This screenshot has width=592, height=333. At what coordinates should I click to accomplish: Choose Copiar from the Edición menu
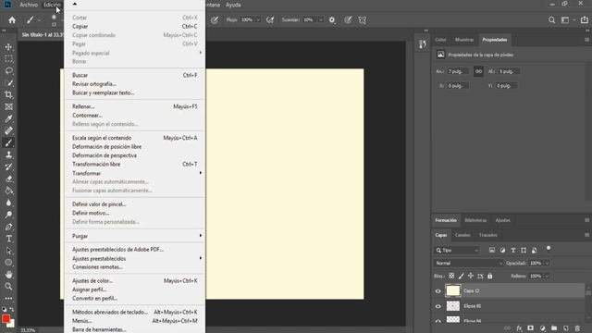point(135,27)
